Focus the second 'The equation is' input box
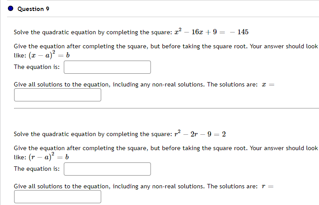Screen dimensions: 319x205 [107, 169]
